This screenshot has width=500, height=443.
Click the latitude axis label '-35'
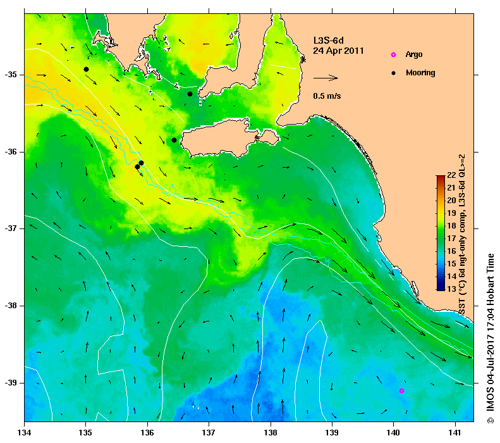(11, 75)
